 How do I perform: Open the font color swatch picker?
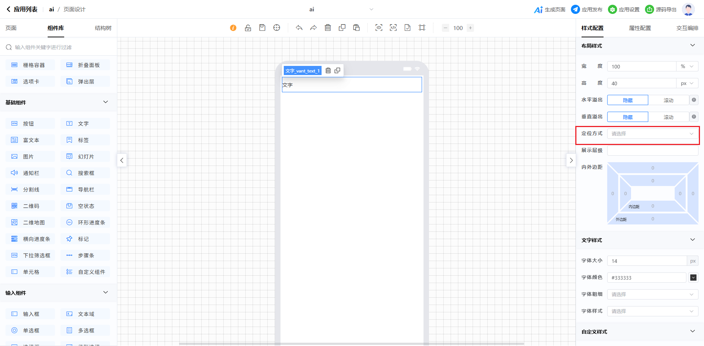click(x=693, y=278)
